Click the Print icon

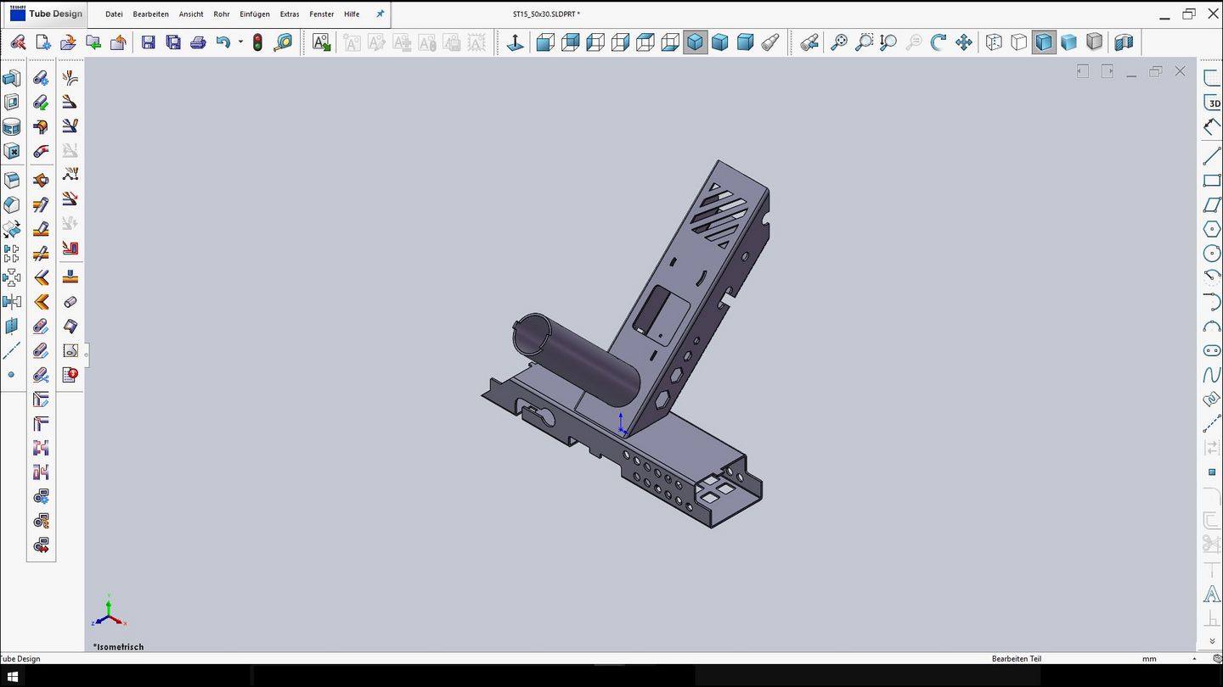click(x=200, y=42)
